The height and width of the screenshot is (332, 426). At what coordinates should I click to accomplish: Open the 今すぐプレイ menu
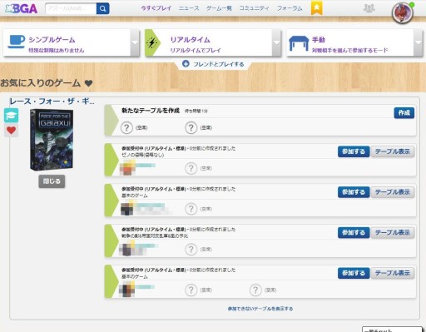(156, 8)
